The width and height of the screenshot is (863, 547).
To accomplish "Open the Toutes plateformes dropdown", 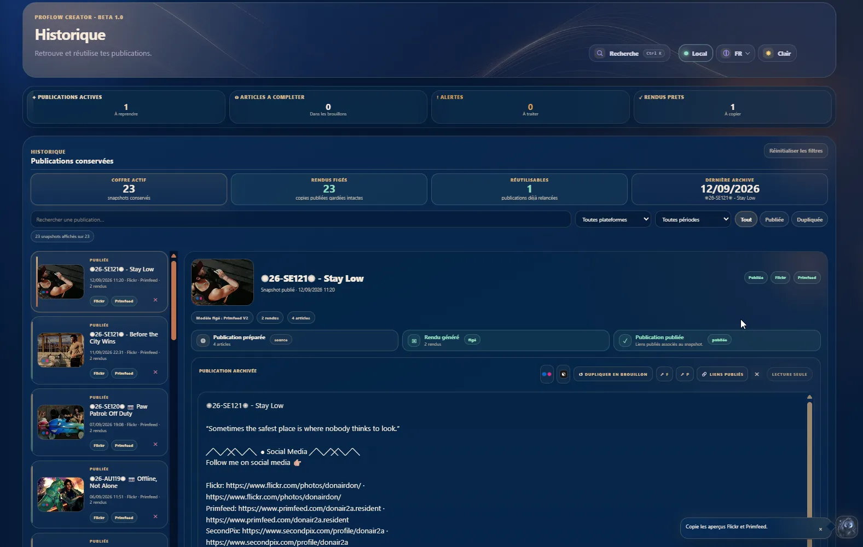I will tap(613, 219).
